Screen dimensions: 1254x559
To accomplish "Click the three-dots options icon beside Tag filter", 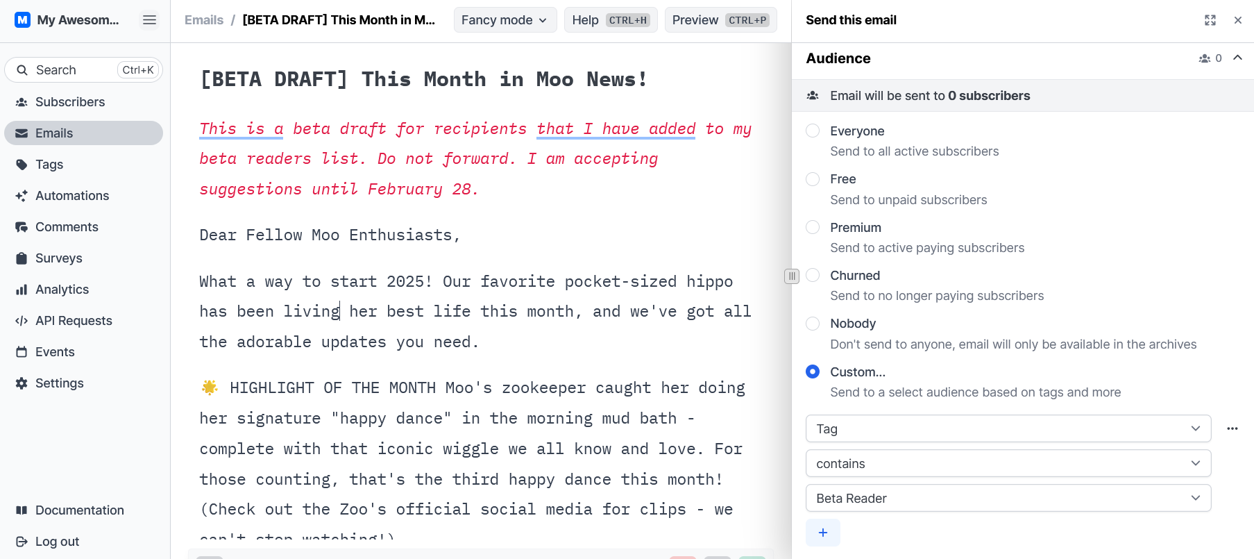I will click(1232, 428).
